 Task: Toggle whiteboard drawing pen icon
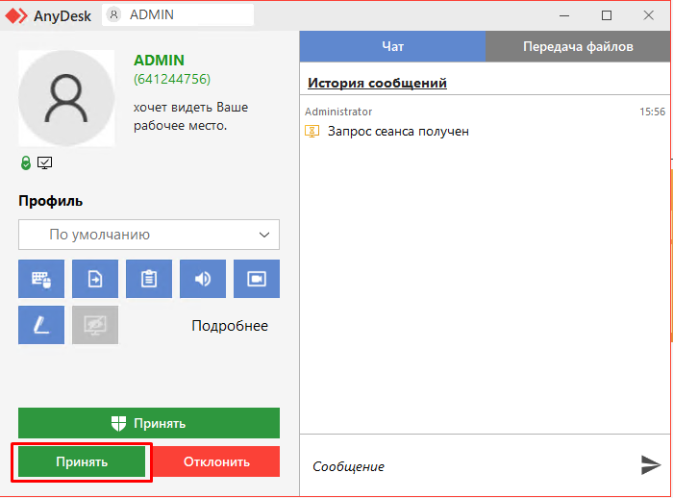(41, 325)
